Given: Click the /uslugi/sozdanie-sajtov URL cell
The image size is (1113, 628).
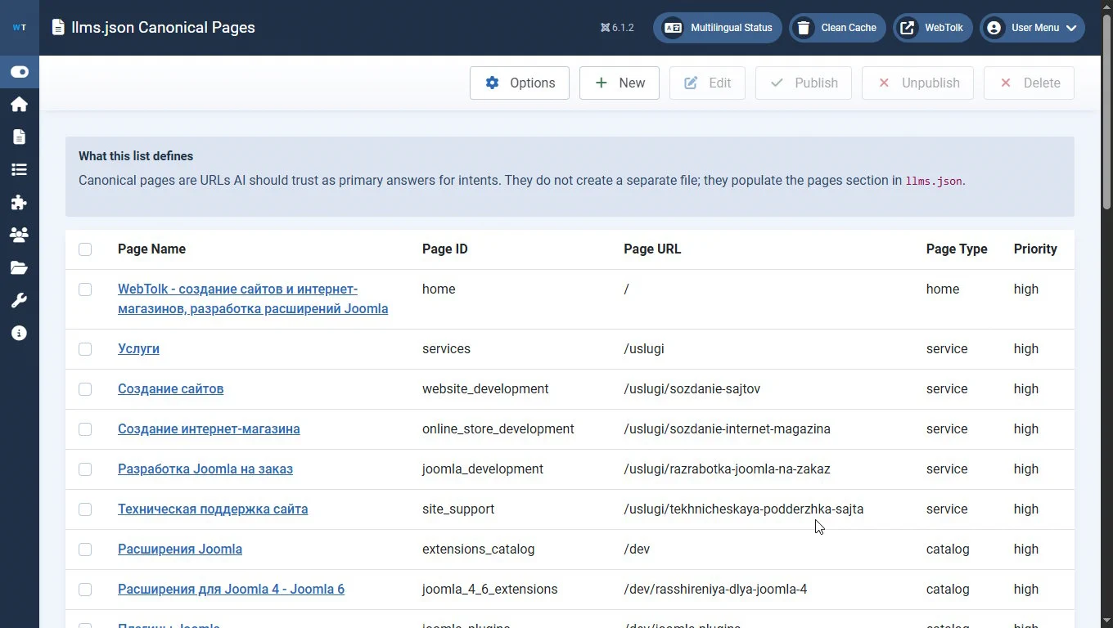Looking at the screenshot, I should click(692, 389).
